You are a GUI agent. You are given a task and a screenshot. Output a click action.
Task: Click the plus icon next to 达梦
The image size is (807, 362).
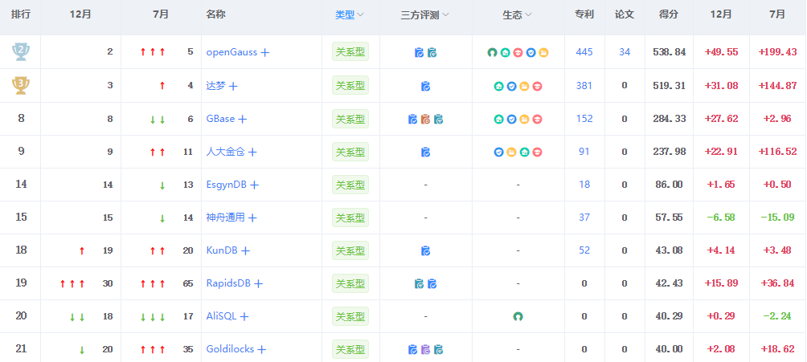234,86
